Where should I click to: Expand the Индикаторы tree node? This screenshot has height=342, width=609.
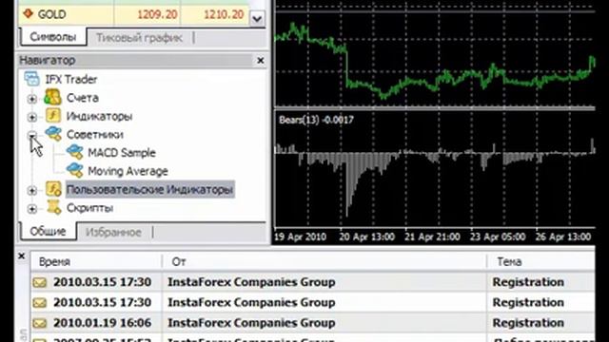point(32,117)
